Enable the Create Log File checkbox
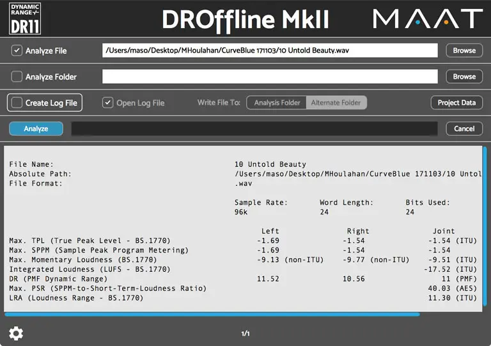 point(17,103)
